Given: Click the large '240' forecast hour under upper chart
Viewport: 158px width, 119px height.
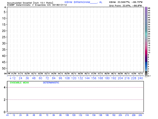Looking at the screenshot, I should point(140,78).
